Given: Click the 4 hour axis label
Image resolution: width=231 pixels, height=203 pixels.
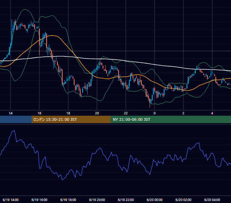Looking at the screenshot, I should point(212,113).
